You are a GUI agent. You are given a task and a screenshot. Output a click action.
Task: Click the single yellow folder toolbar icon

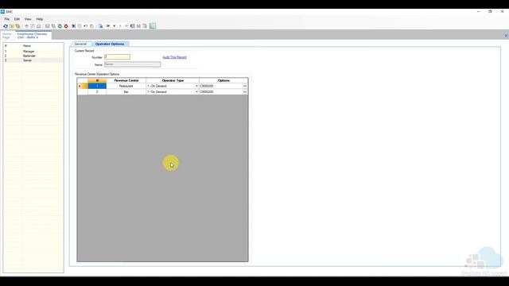coord(11,26)
